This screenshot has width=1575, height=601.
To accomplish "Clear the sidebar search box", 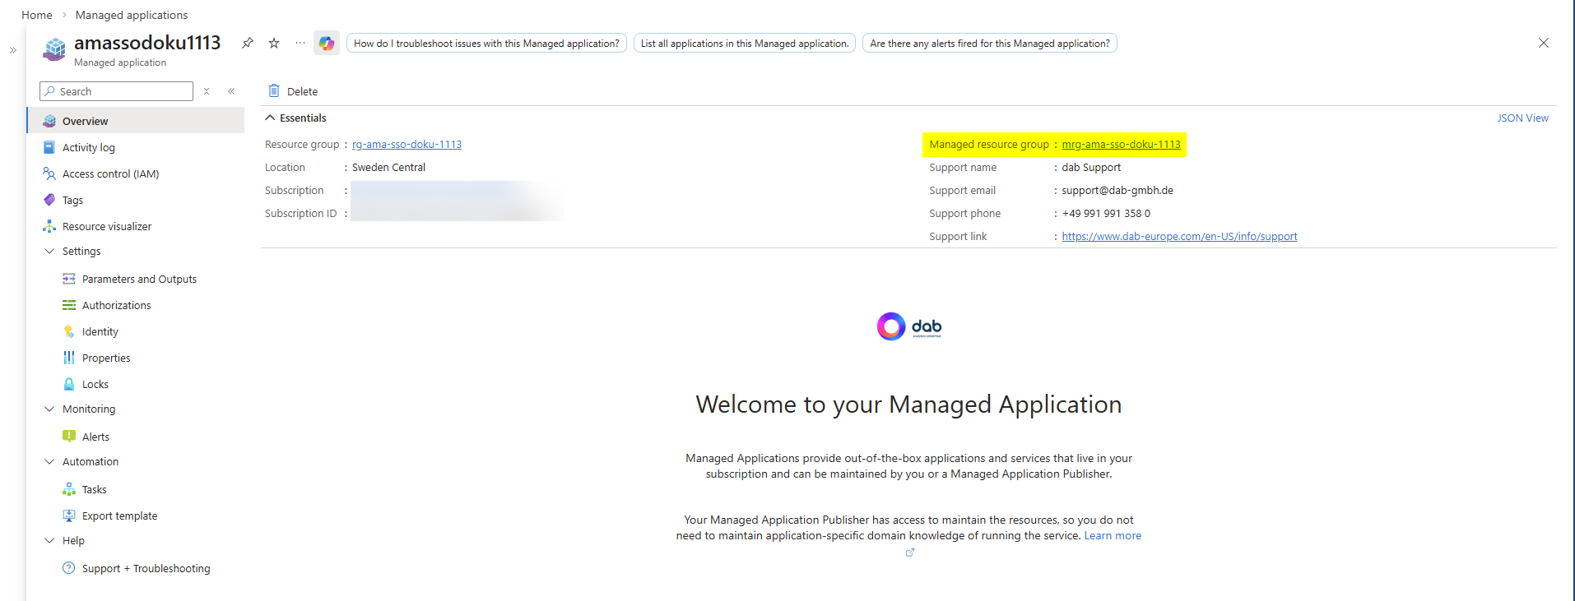I will [x=207, y=91].
